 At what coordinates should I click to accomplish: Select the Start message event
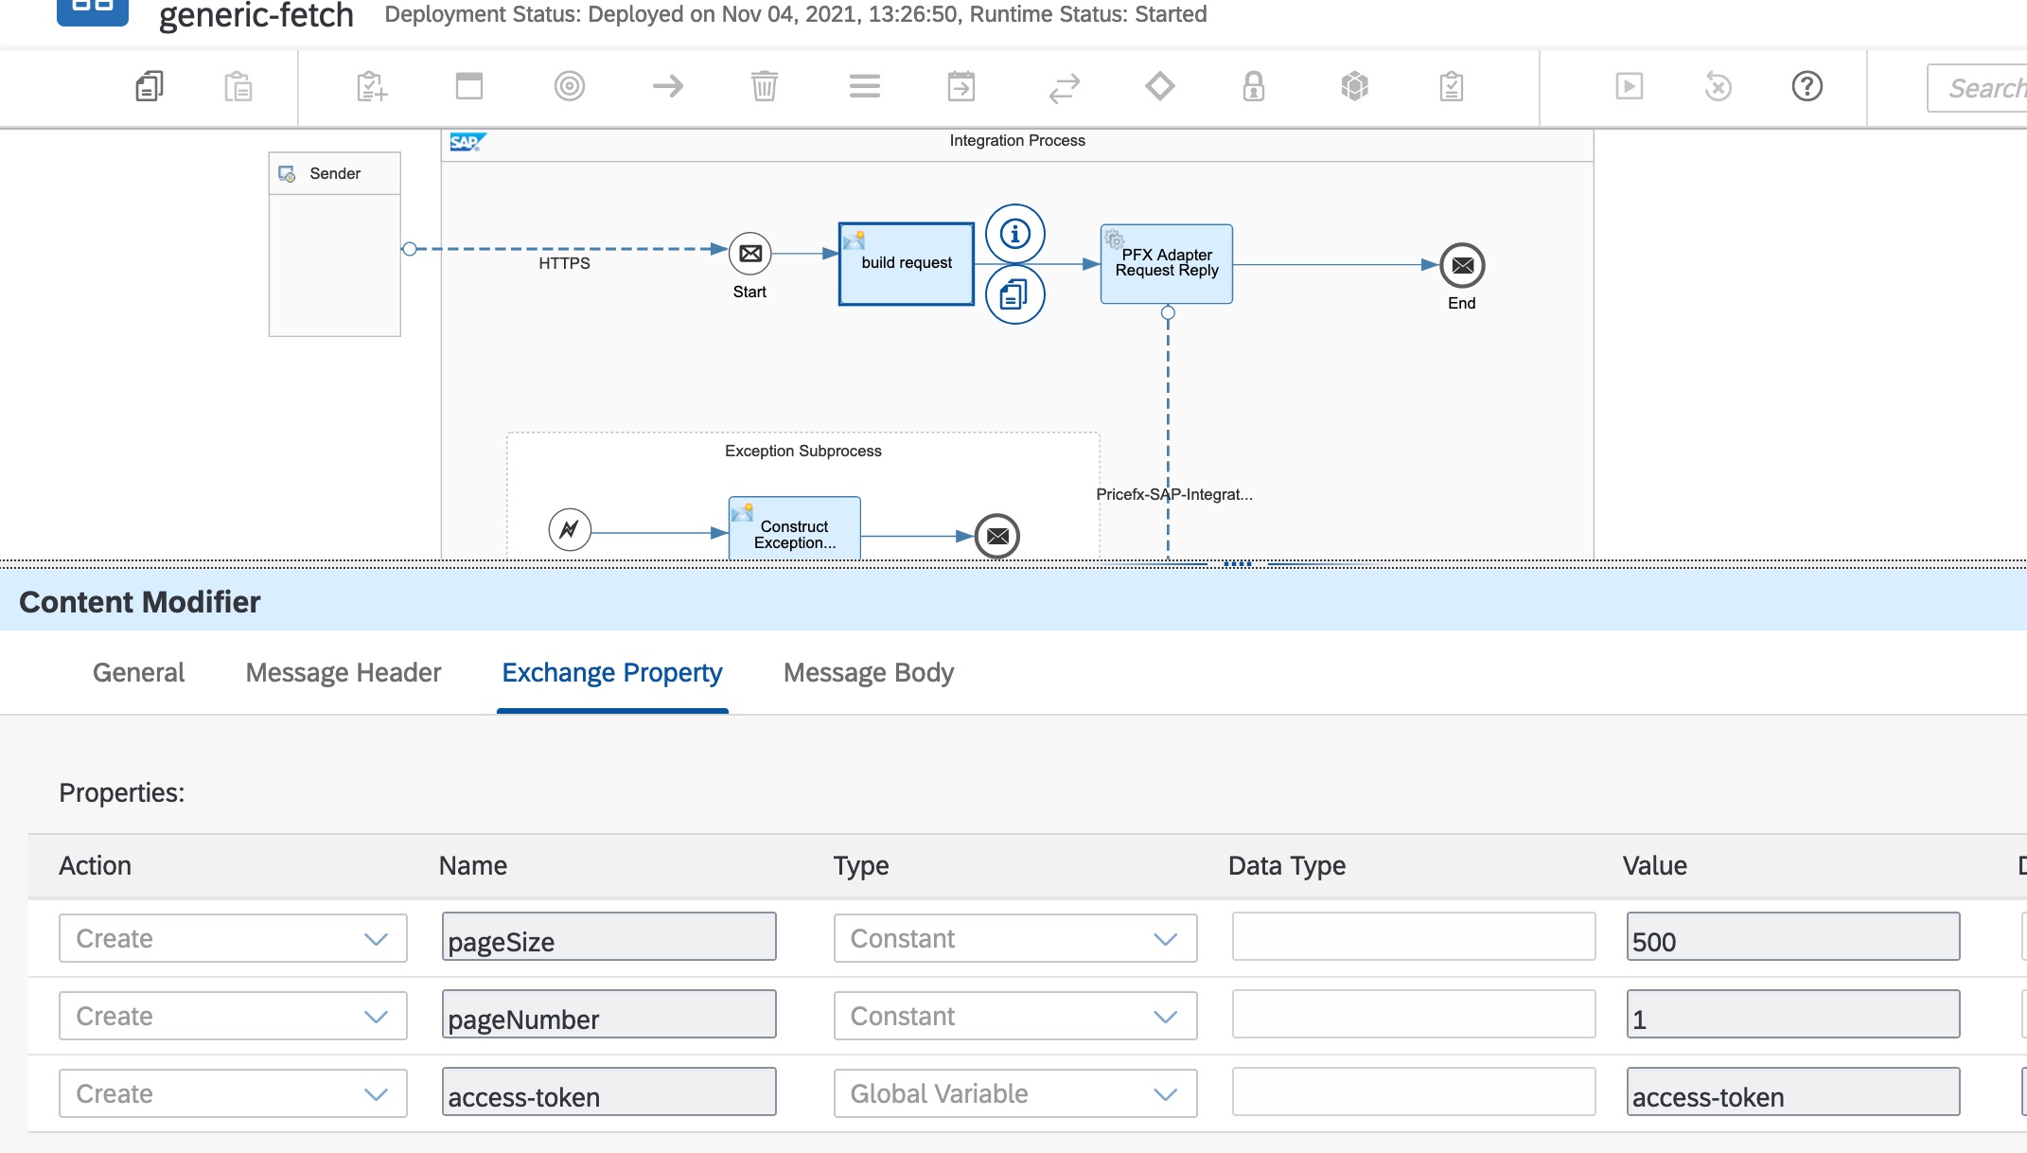tap(750, 254)
